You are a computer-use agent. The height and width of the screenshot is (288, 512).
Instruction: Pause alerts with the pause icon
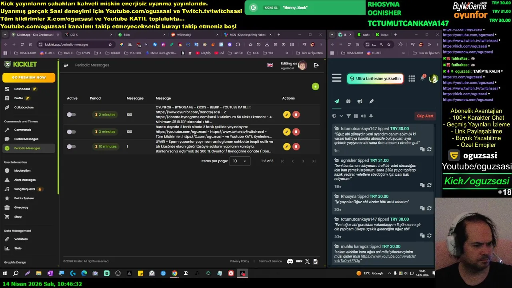(x=356, y=116)
